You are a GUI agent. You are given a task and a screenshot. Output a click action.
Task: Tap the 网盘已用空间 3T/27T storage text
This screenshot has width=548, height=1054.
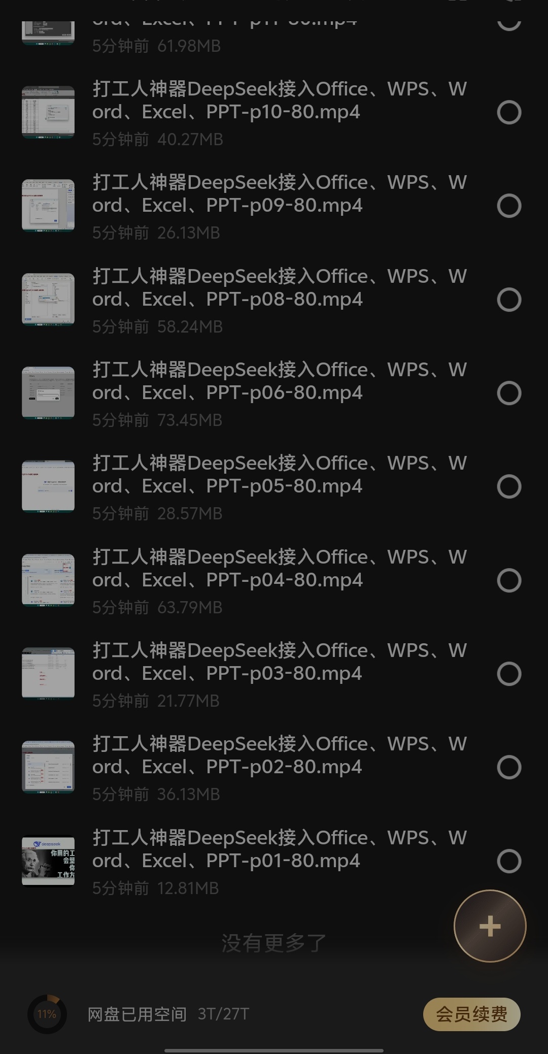click(x=168, y=1014)
